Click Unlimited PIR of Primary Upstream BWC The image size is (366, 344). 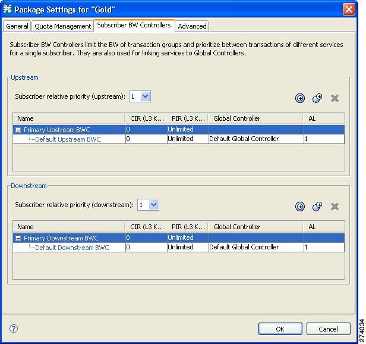[188, 129]
